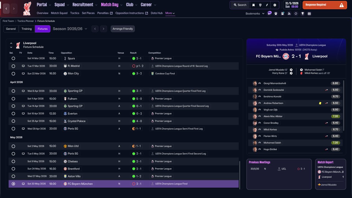The height and width of the screenshot is (198, 352).
Task: Expand the Portal menu dropdown
Action: [x=50, y=5]
